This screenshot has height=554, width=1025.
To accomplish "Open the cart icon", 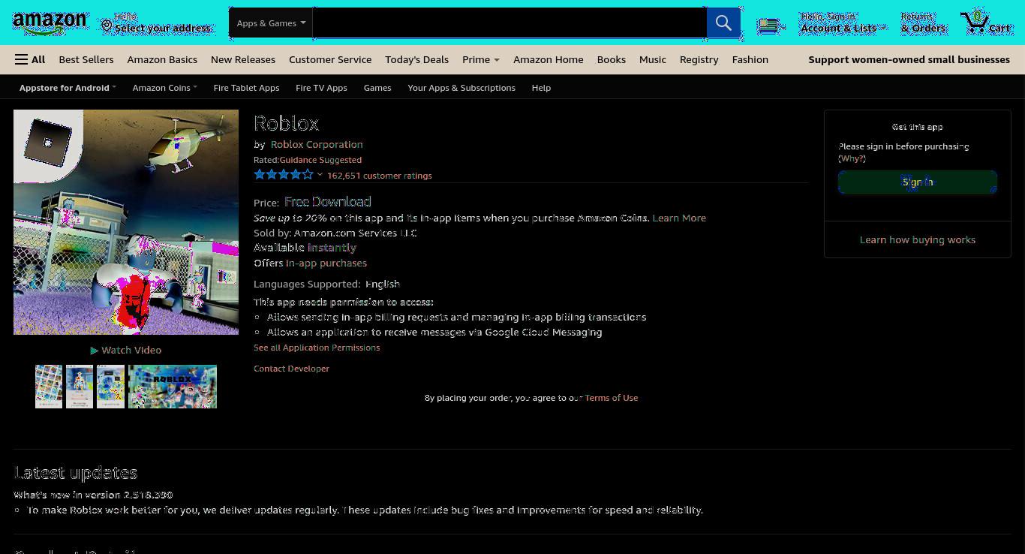I will click(986, 22).
